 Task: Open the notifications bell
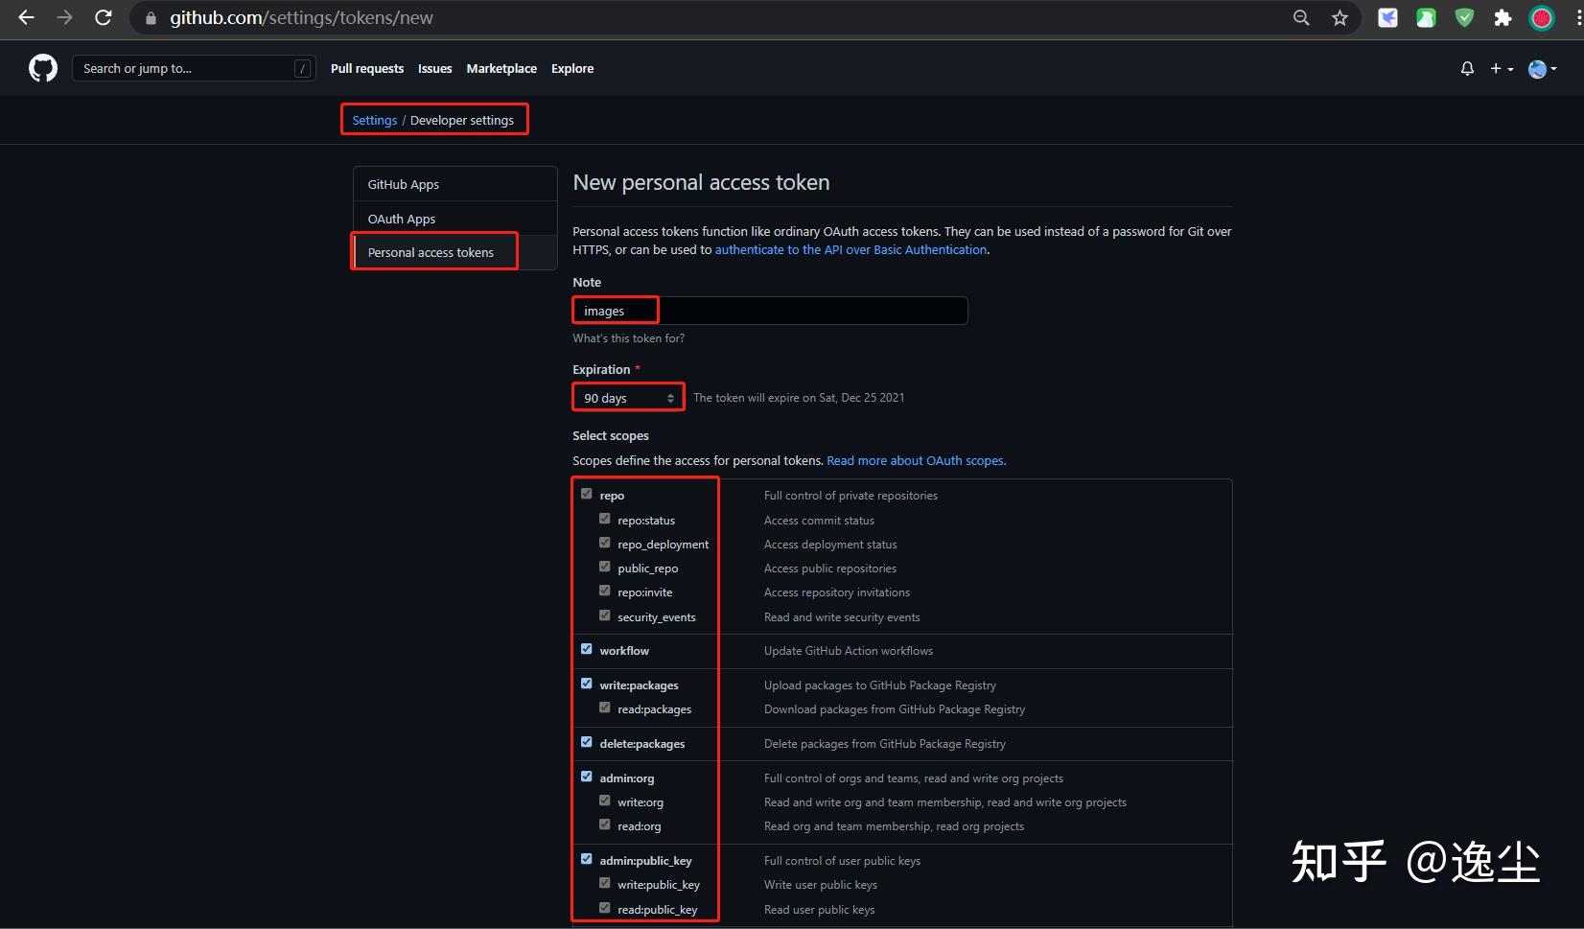(1467, 68)
